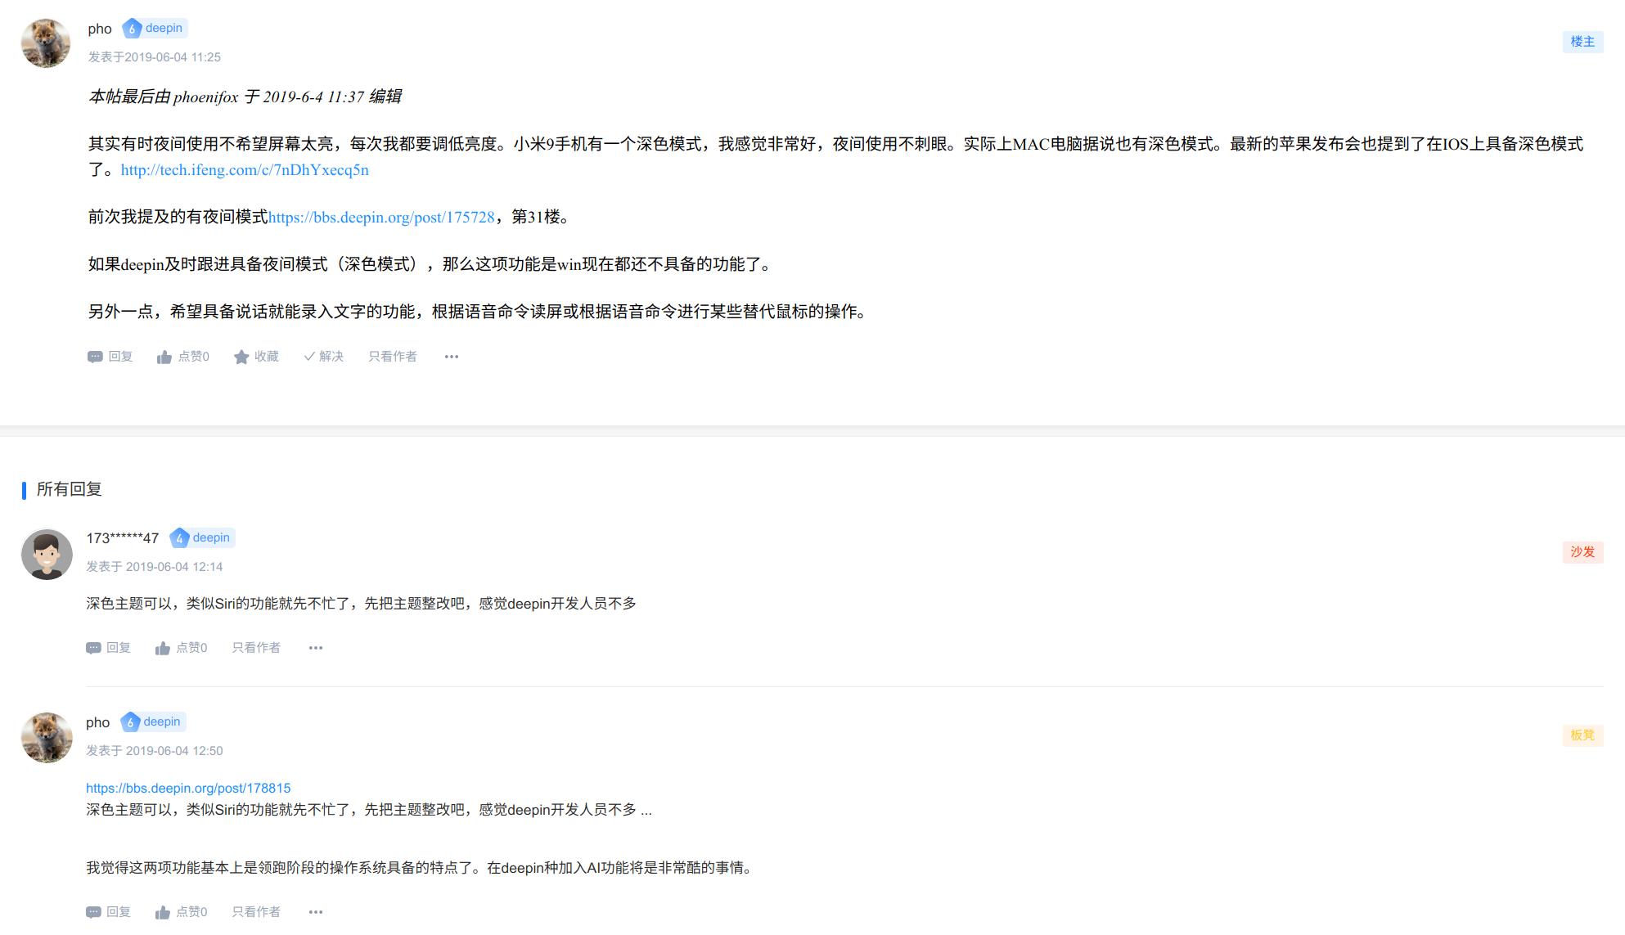Open the ellipsis menu under pho's second reply

[315, 911]
